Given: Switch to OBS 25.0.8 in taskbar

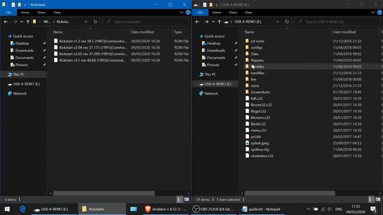Looking at the screenshot, I should point(213,209).
